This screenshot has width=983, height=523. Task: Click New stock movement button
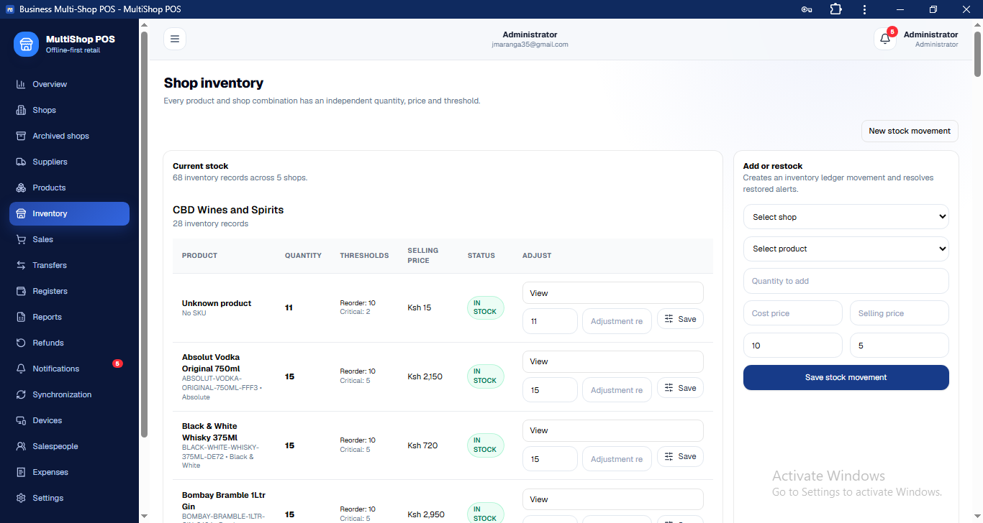pyautogui.click(x=910, y=131)
